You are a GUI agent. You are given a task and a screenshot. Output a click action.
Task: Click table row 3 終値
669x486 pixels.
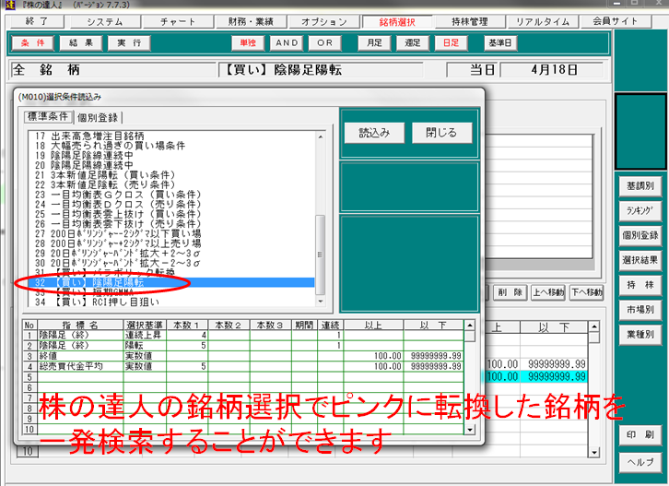tap(243, 356)
